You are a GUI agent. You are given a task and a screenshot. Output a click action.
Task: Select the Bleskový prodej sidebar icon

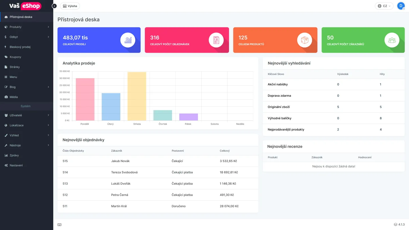[6, 47]
